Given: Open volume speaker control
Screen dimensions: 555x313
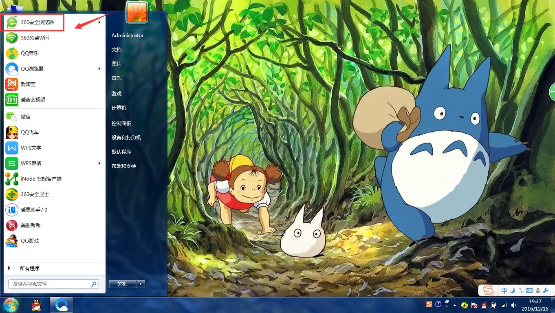Looking at the screenshot, I should (x=514, y=305).
